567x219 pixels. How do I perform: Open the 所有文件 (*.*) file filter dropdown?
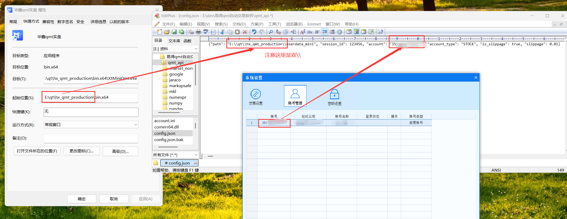(196, 155)
